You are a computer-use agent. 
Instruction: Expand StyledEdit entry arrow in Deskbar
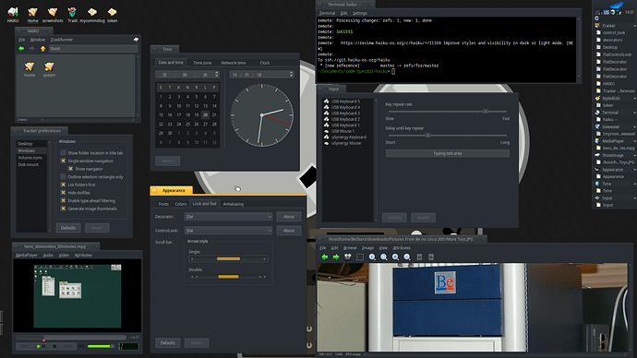coord(634,98)
